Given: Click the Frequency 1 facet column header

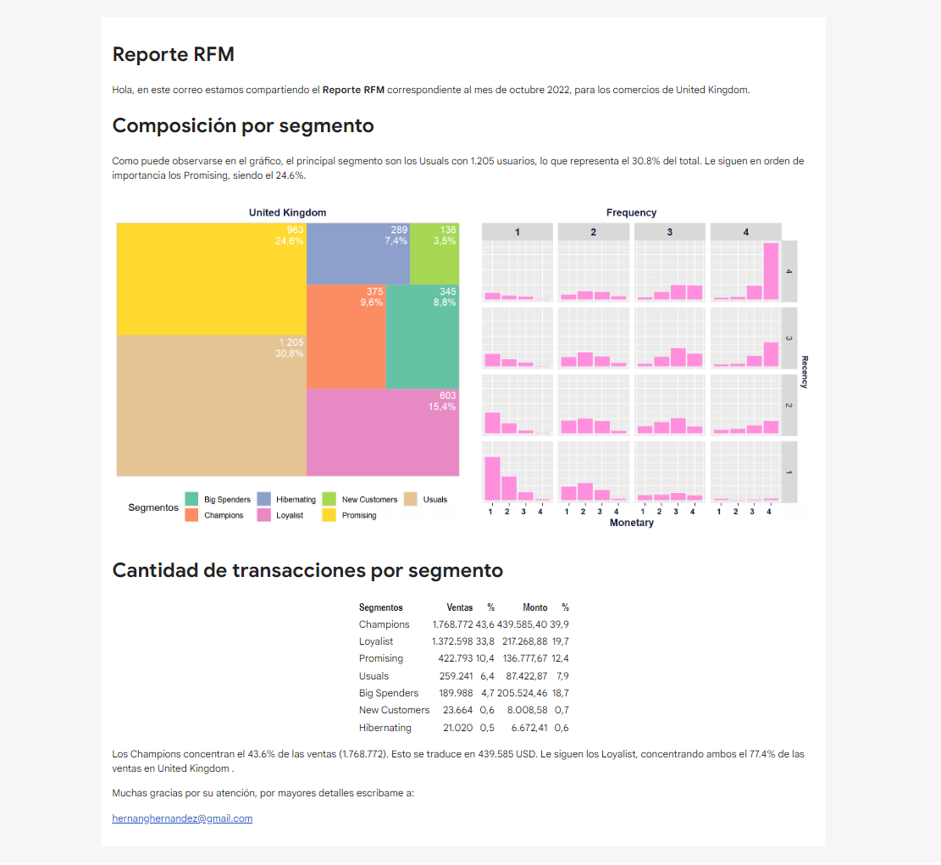Looking at the screenshot, I should (517, 231).
